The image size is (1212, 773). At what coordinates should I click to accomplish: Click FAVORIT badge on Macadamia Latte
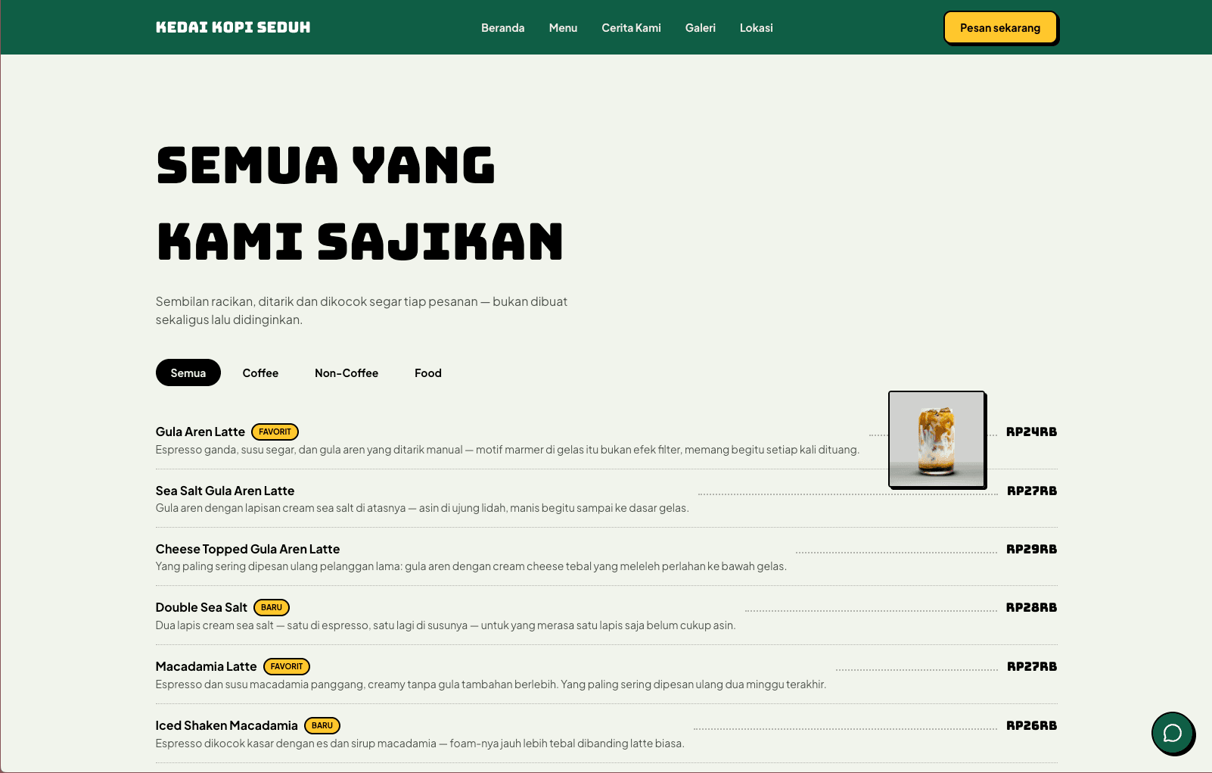pyautogui.click(x=287, y=666)
